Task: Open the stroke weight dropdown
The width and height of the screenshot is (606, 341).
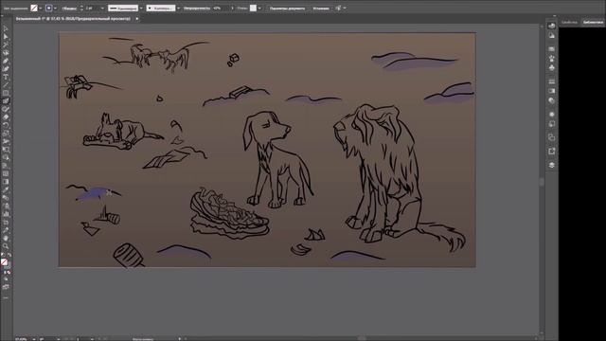Action: [x=102, y=9]
